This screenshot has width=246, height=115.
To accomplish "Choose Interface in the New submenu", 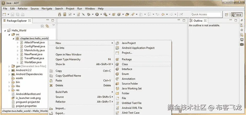I will click(143, 69).
